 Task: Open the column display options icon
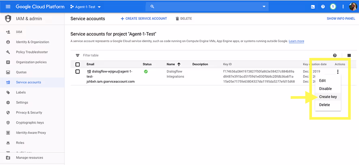349,56
